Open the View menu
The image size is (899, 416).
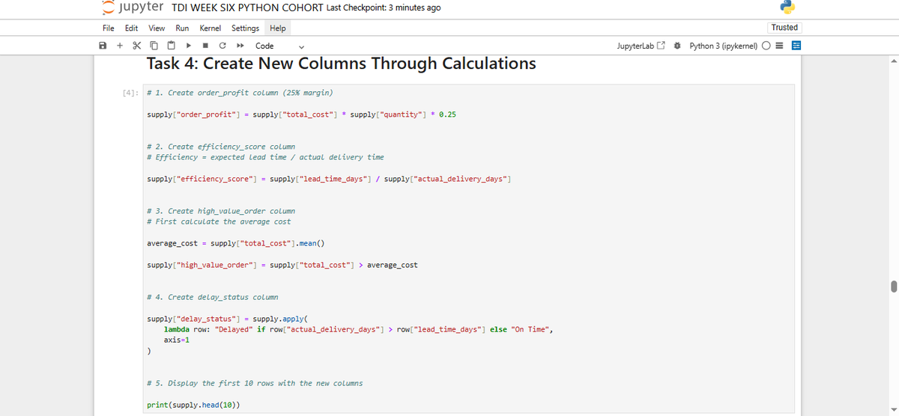point(157,28)
